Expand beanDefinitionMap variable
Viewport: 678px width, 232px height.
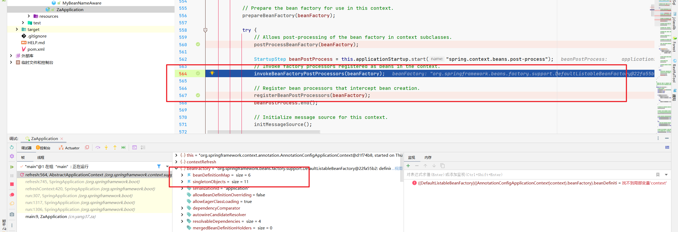[x=182, y=175]
